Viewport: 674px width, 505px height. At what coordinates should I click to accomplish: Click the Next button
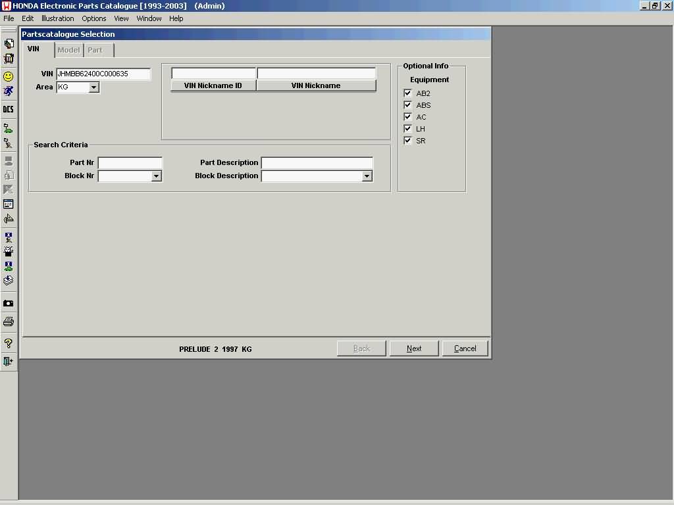[x=414, y=349]
